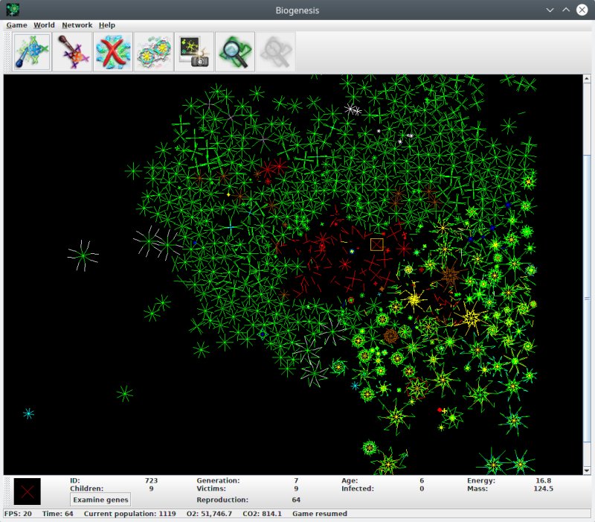Screen dimensions: 595x522
Task: Click the vertical scrollbar down arrow
Action: 586,470
